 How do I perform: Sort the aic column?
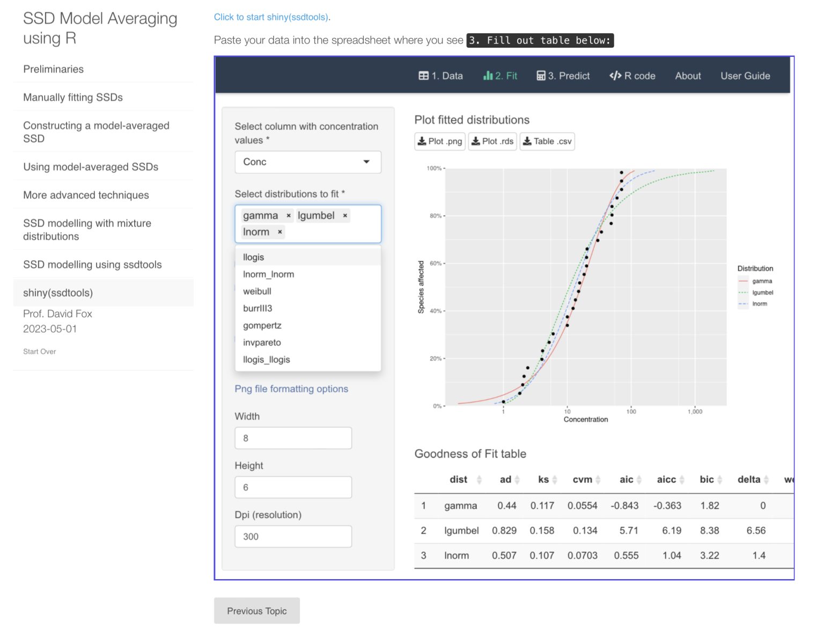click(640, 479)
